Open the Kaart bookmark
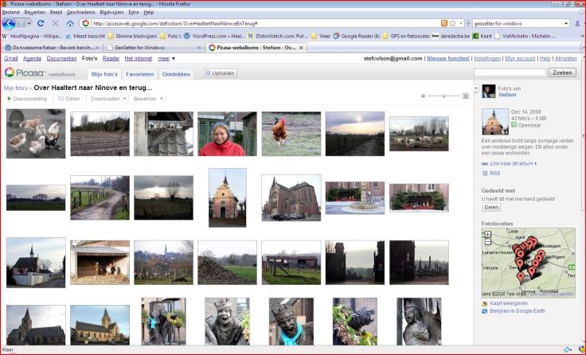This screenshot has height=355, width=586. pos(482,37)
